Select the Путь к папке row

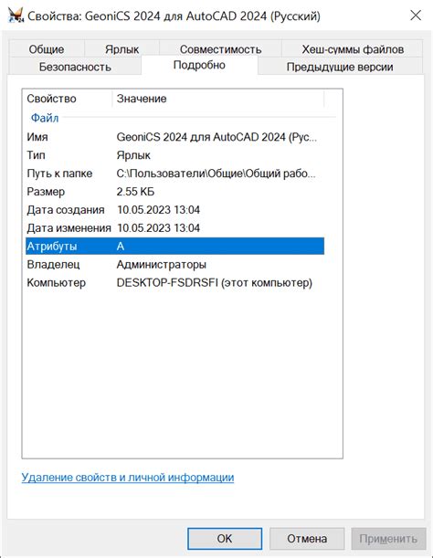pos(174,174)
